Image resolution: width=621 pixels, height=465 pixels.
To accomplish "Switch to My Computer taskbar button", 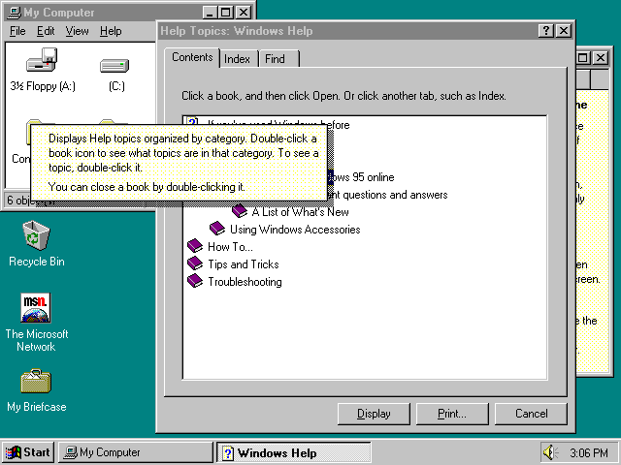I will (136, 452).
